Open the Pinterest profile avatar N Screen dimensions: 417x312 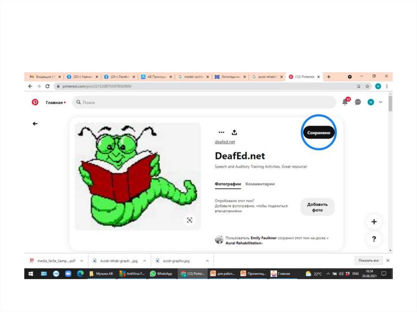(371, 102)
